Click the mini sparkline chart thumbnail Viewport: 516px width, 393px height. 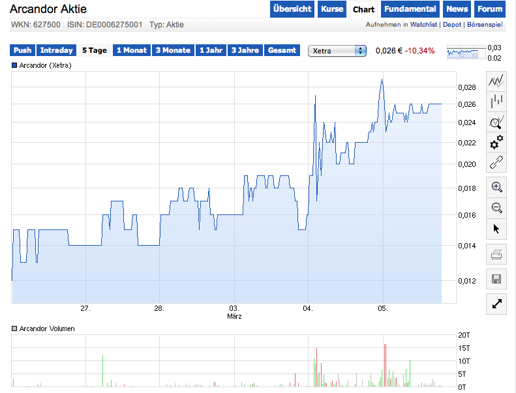[466, 52]
